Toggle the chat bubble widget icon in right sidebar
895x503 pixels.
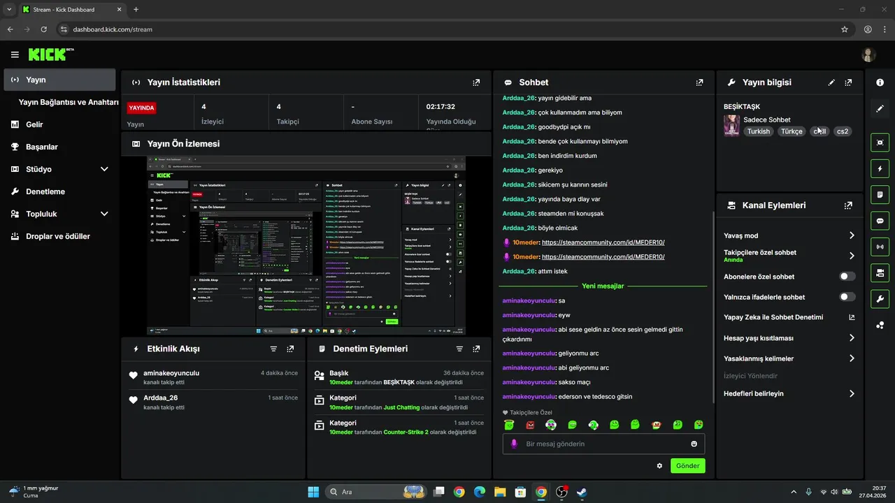[x=880, y=221]
